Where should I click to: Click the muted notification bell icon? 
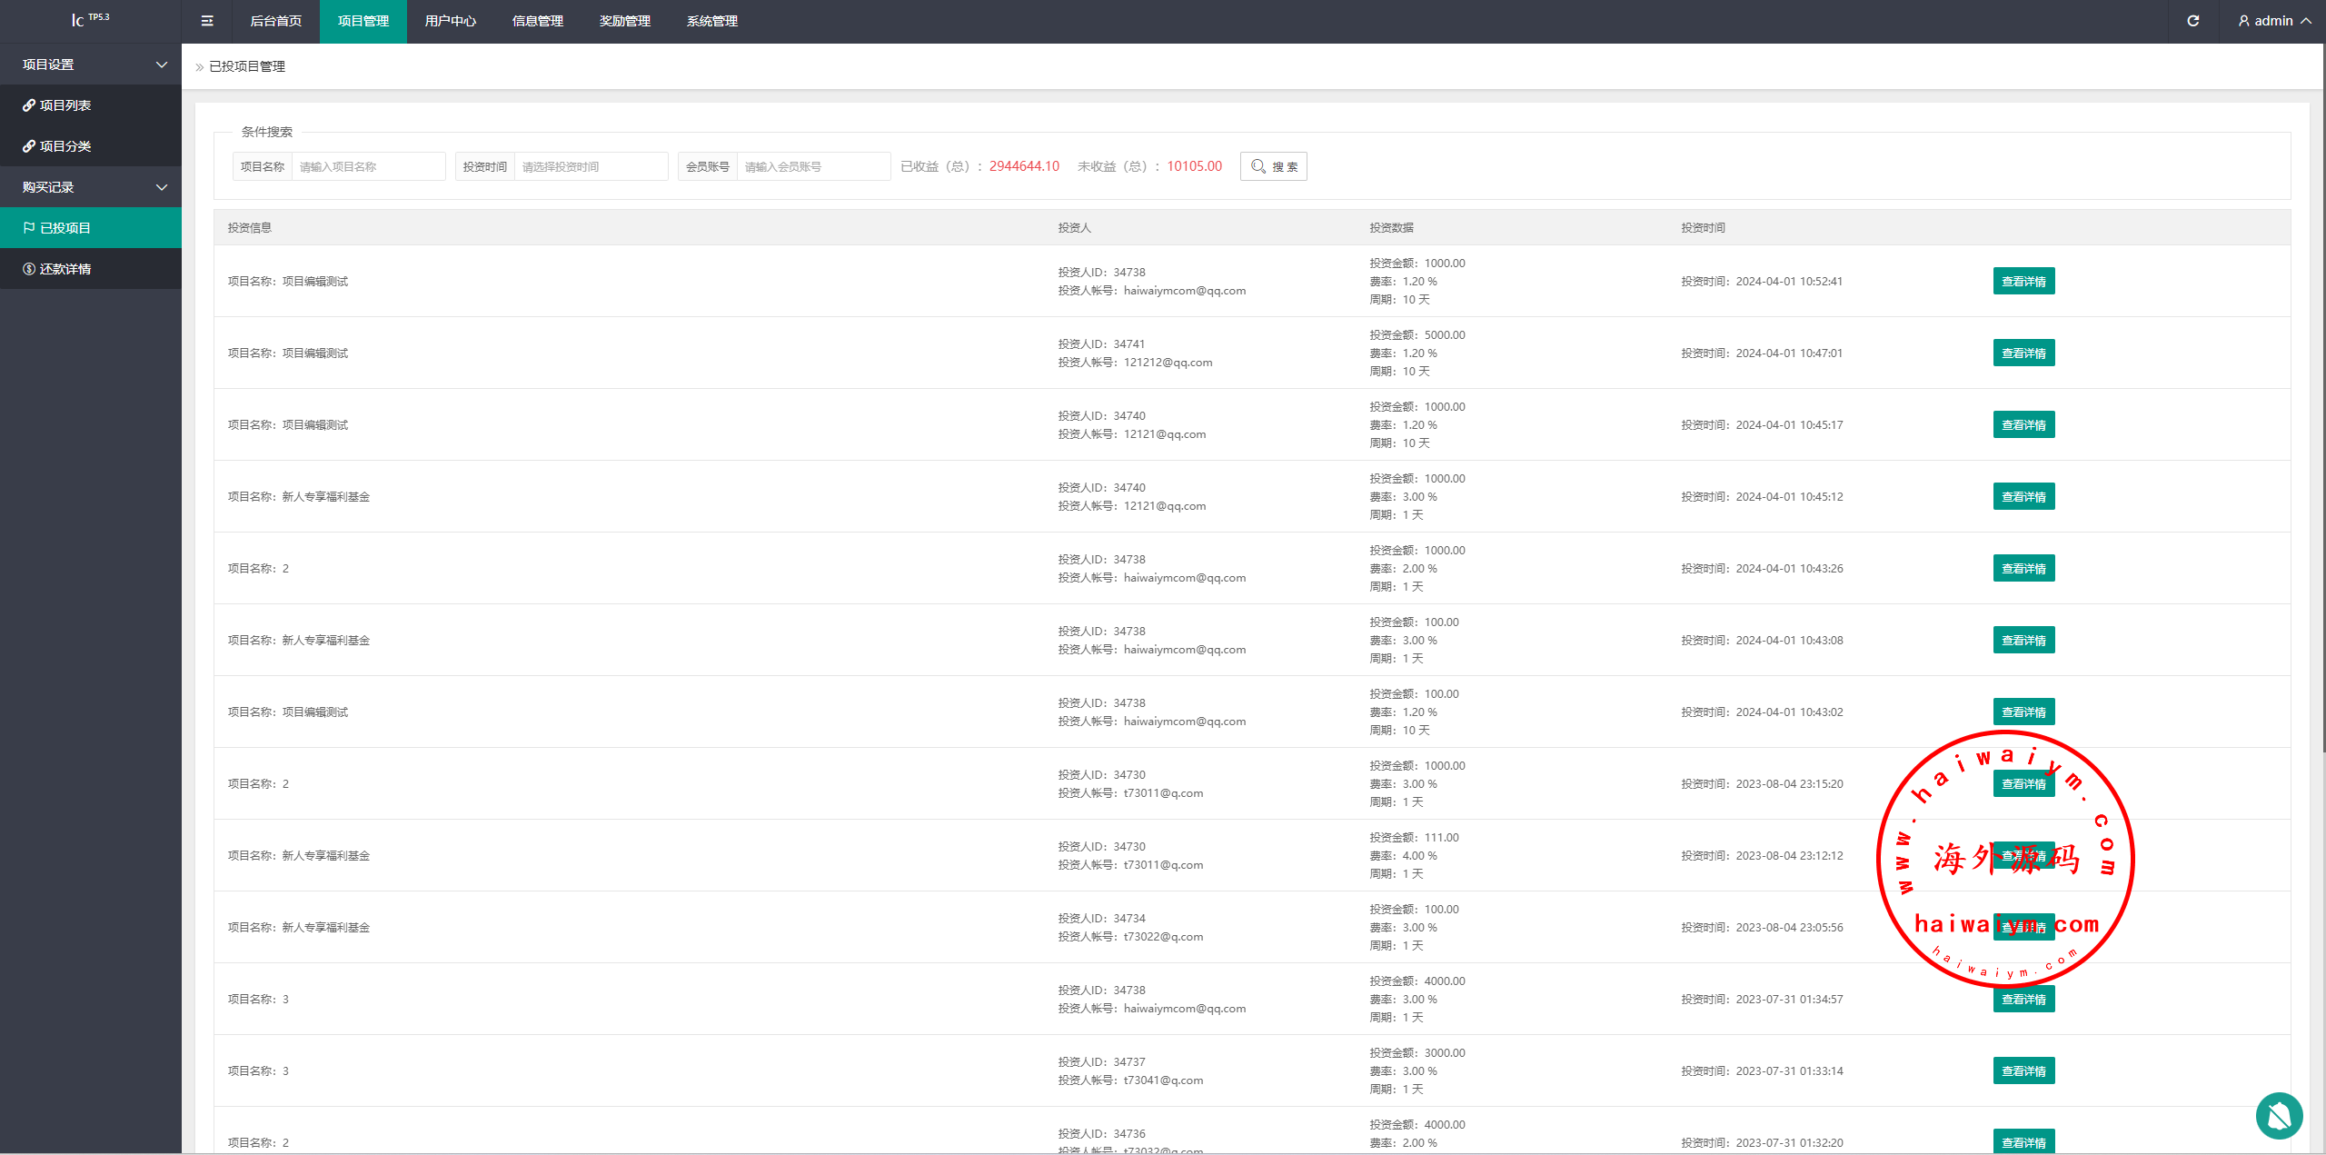pyautogui.click(x=2278, y=1115)
